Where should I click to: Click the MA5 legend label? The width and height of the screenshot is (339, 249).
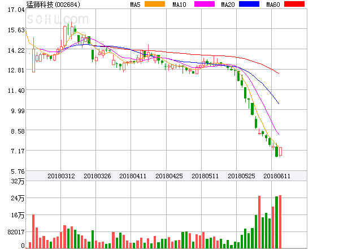tap(135, 5)
